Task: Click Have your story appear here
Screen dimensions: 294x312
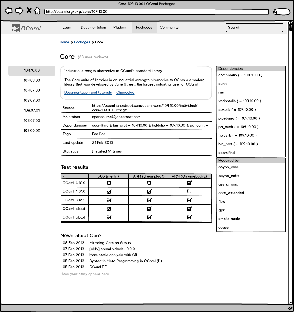Action: 85,274
